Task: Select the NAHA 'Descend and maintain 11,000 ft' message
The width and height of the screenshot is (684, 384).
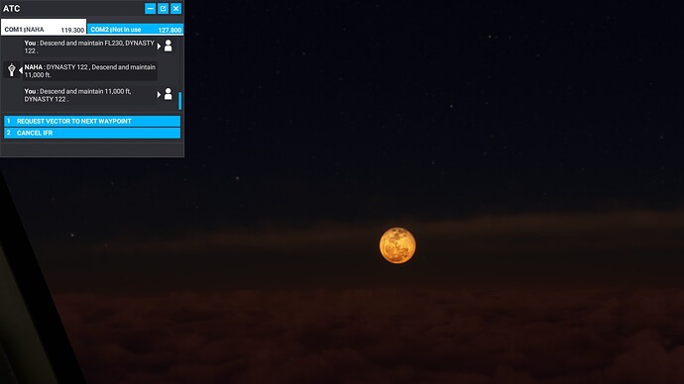Action: click(x=90, y=71)
